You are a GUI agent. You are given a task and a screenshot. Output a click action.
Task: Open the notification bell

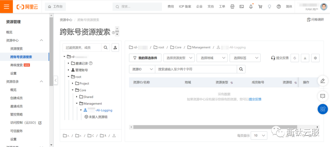click(x=251, y=7)
